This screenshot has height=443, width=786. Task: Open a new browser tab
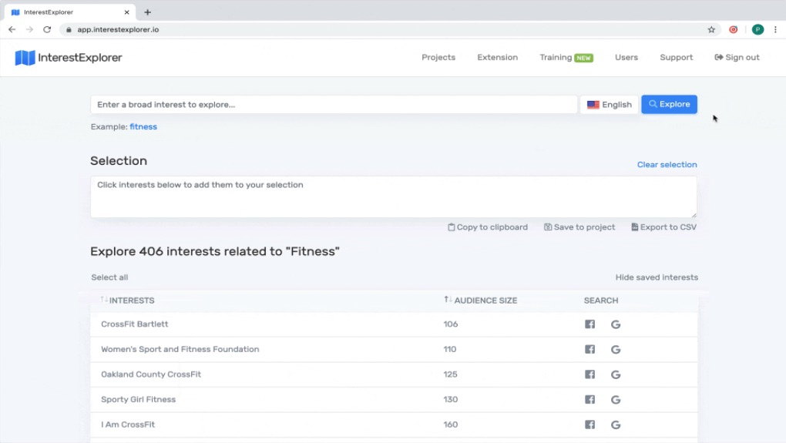pos(147,12)
